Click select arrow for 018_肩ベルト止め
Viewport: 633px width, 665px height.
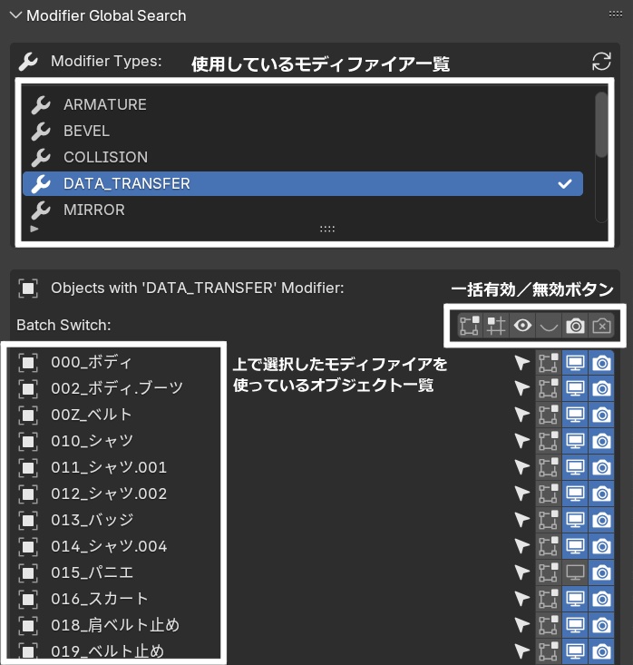(522, 626)
